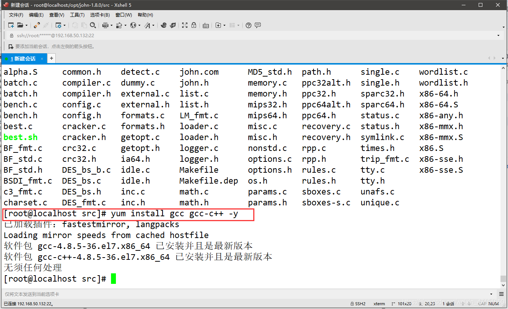Click the Reconnect plug icon
The width and height of the screenshot is (508, 309).
pos(37,25)
